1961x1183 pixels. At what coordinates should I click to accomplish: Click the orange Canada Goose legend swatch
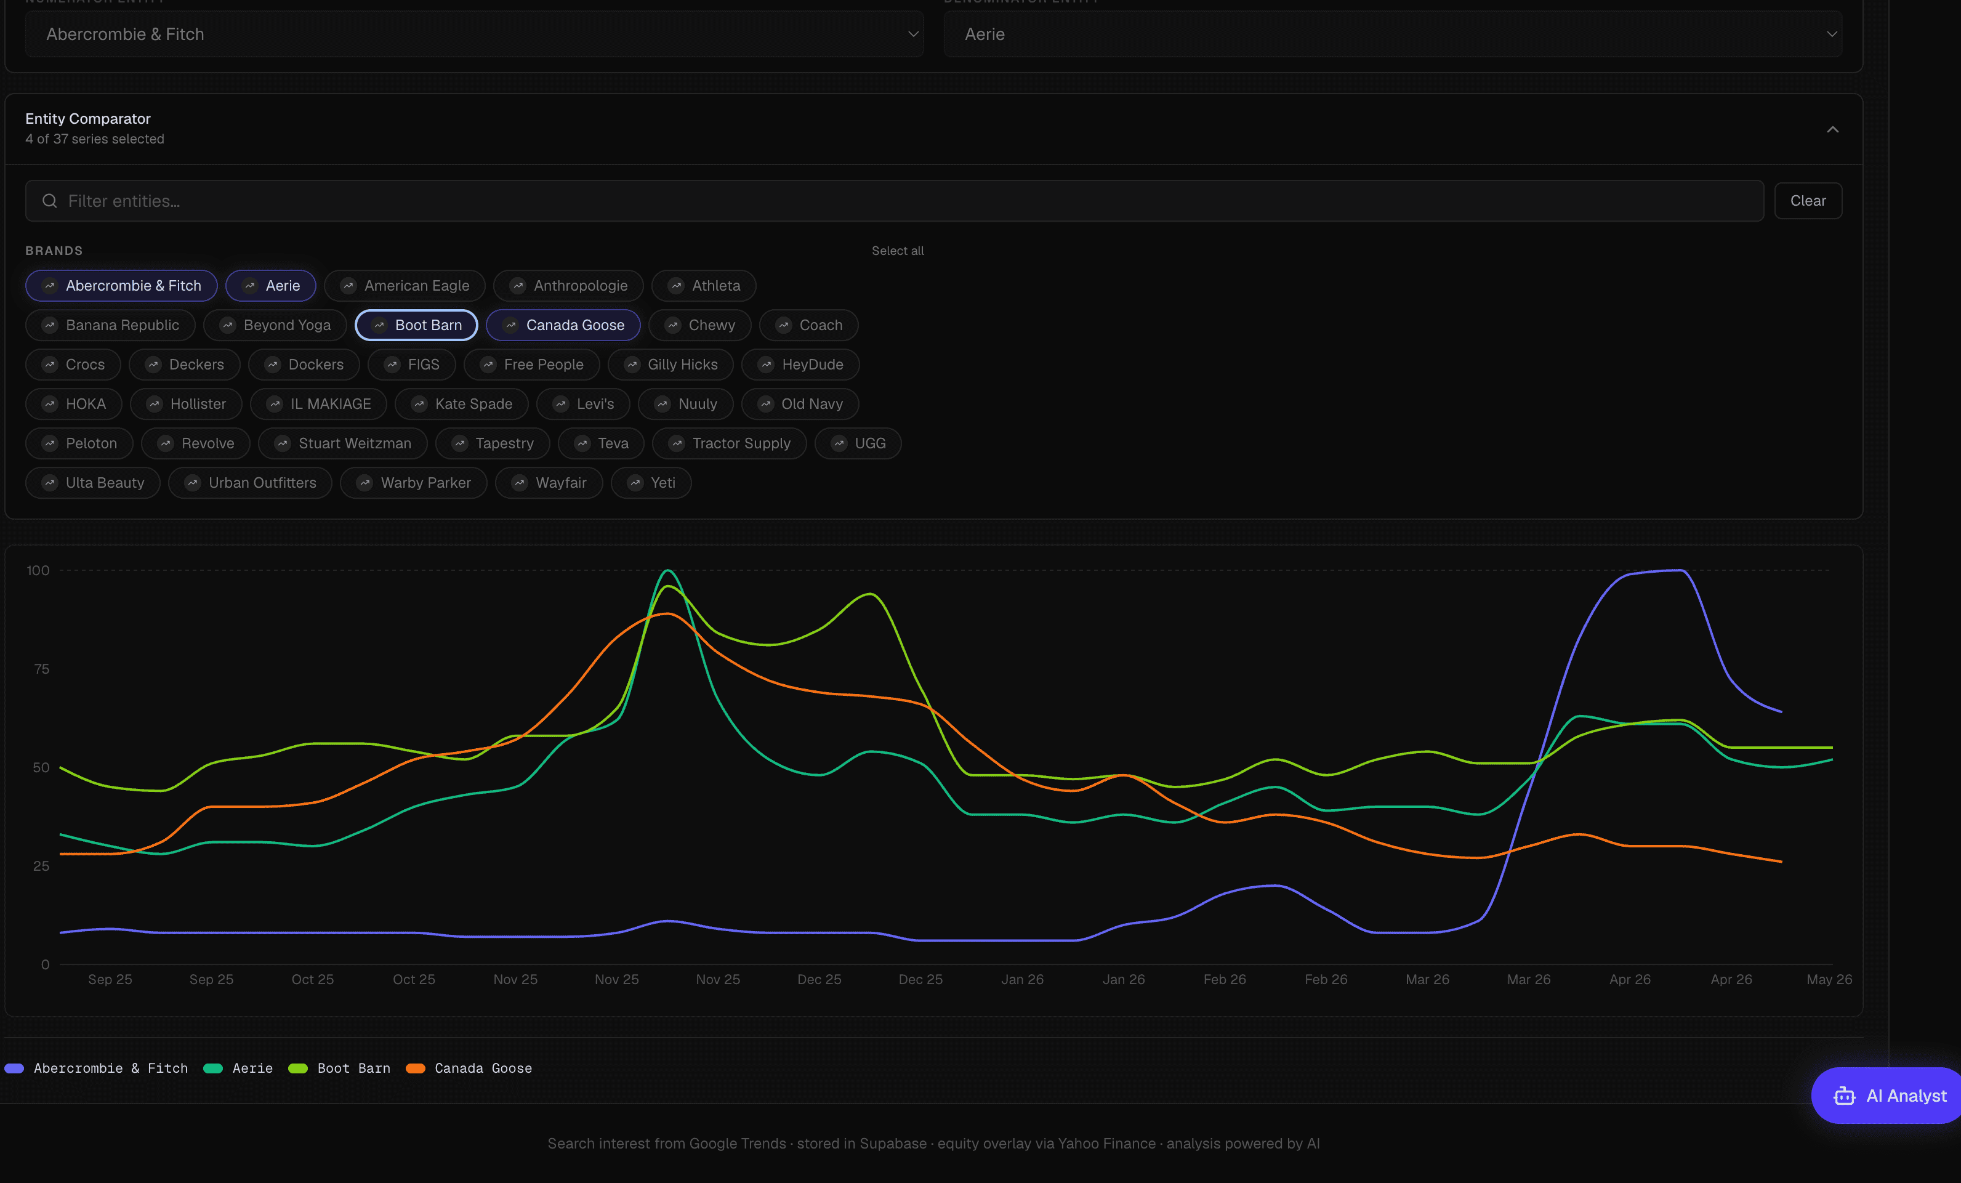click(x=416, y=1068)
